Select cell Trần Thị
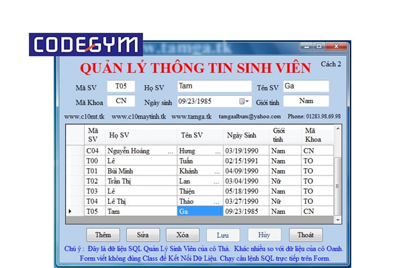403x268 pixels. coord(141,181)
